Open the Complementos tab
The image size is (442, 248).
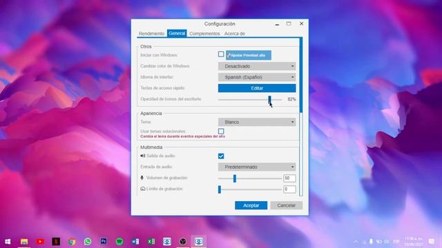pos(204,34)
